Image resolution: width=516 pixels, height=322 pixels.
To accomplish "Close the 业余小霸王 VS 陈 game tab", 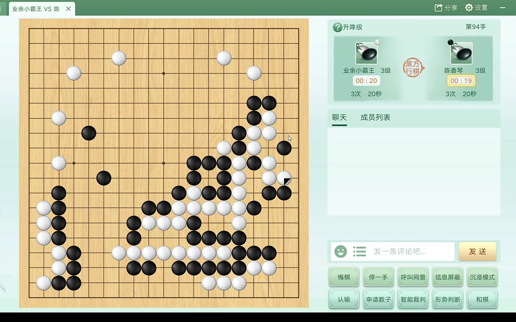I will (68, 9).
